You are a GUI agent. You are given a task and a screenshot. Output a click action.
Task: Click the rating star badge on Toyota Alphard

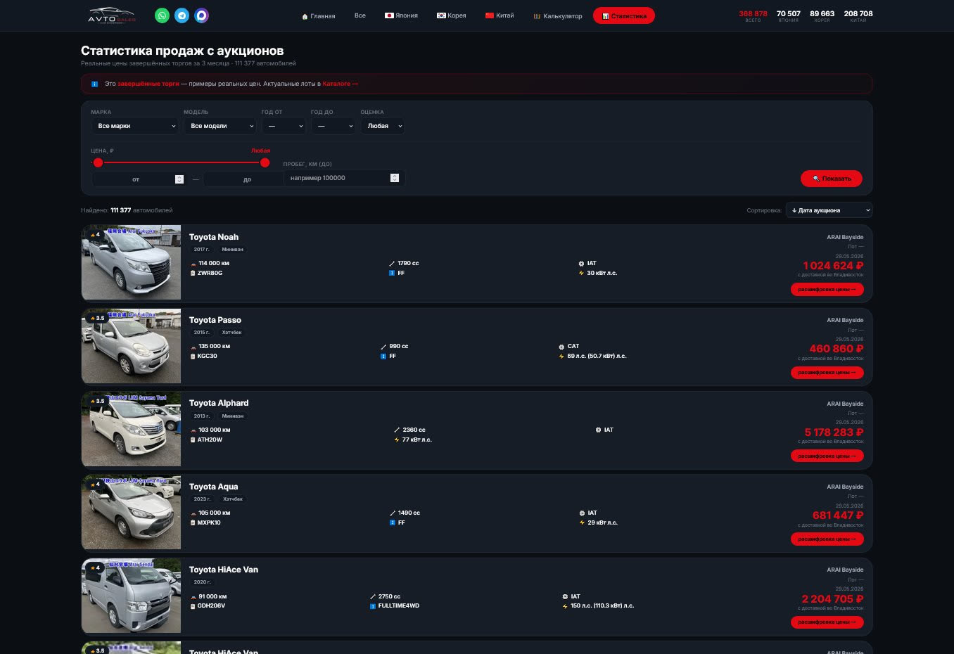coord(96,401)
